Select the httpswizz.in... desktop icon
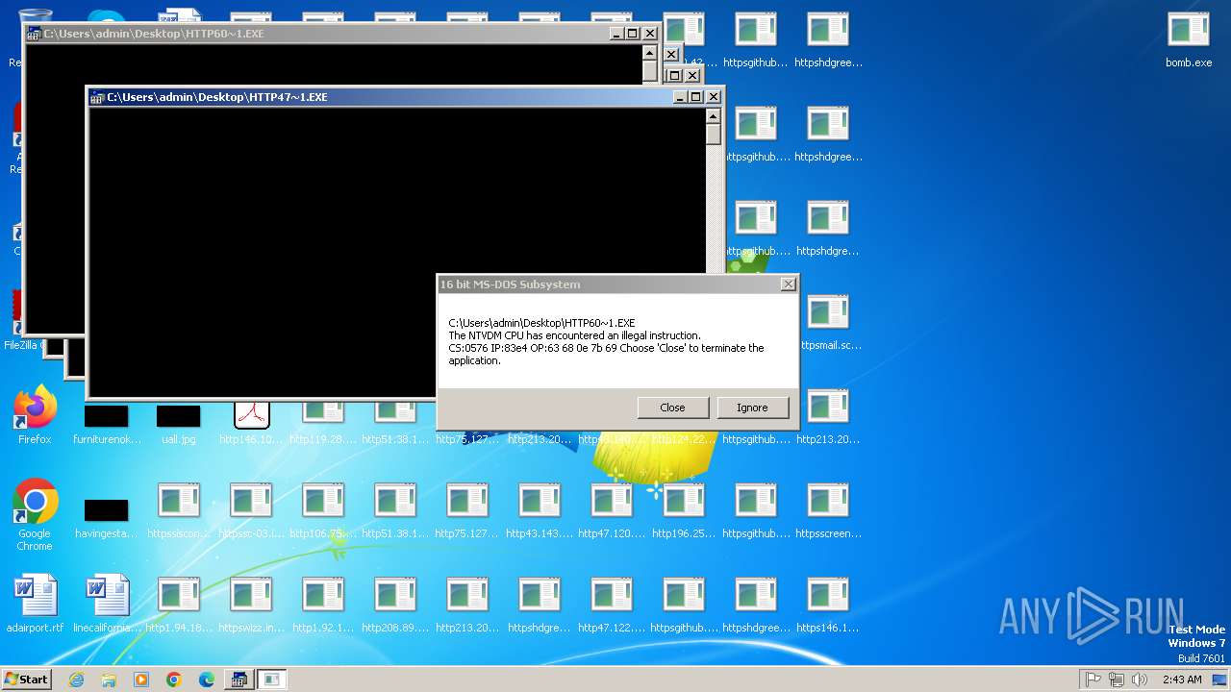This screenshot has height=692, width=1231. click(x=251, y=605)
